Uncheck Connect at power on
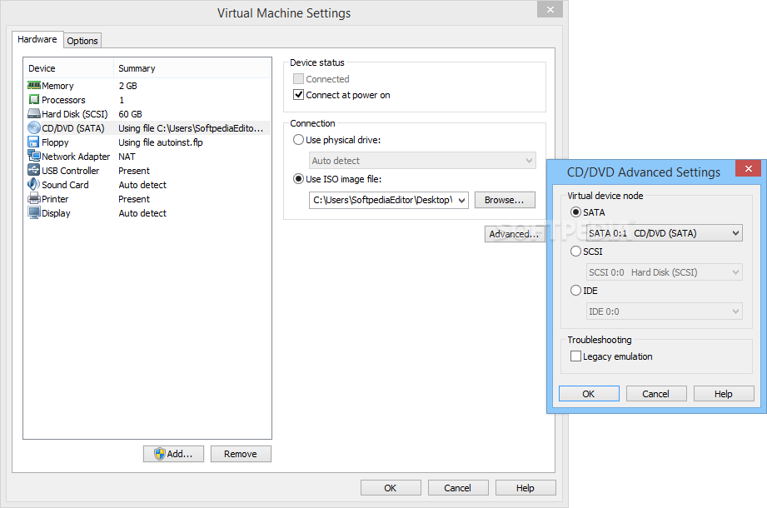 [x=298, y=94]
